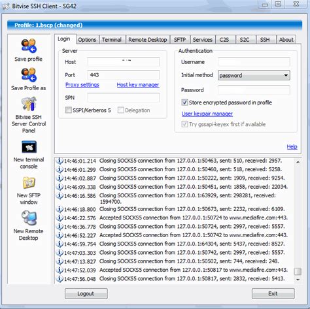Toggle Try gssapi-keyex first if available

pos(184,124)
